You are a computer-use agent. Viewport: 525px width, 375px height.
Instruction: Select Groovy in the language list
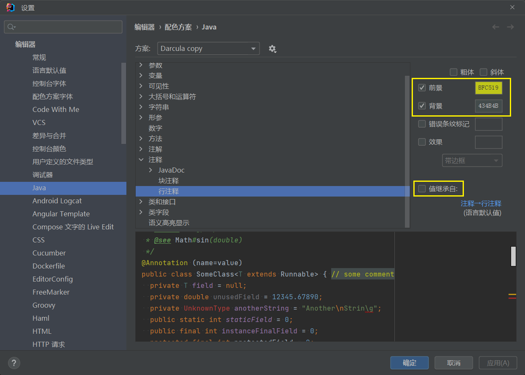point(44,305)
